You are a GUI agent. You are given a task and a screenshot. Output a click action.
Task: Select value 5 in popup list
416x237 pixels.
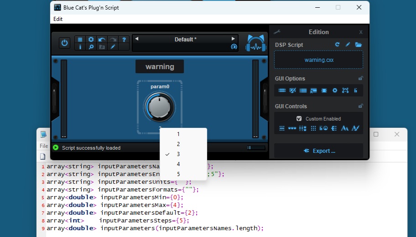click(178, 174)
